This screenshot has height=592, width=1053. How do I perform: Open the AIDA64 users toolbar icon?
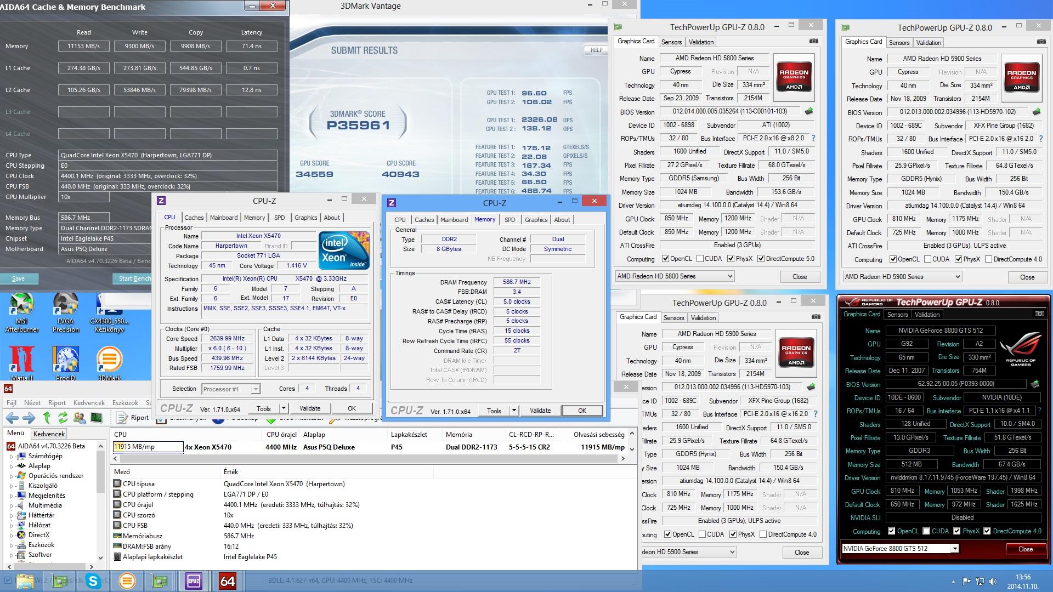tap(80, 418)
